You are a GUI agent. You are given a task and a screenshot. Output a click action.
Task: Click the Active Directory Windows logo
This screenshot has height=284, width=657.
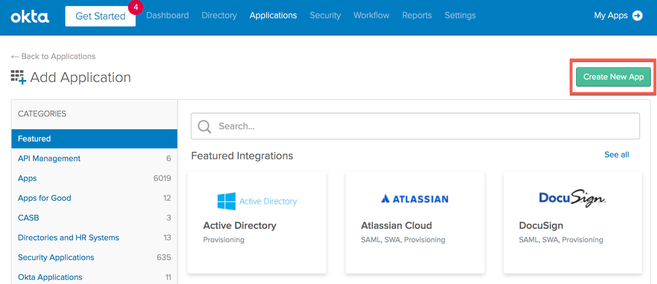click(226, 201)
